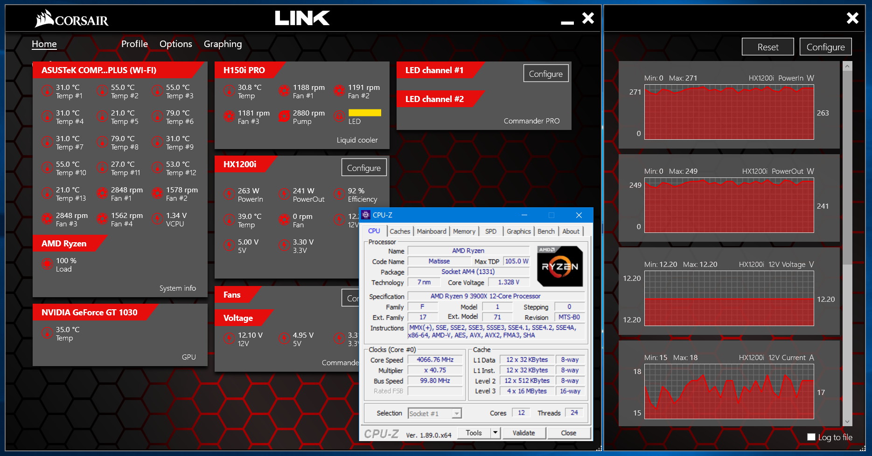Click the Validate button in CPU-Z
Image resolution: width=872 pixels, height=456 pixels.
coord(523,433)
